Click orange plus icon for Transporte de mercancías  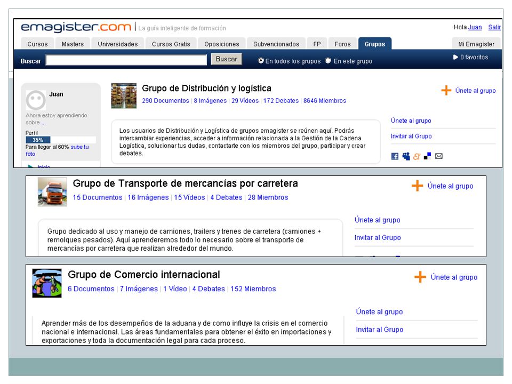click(417, 186)
